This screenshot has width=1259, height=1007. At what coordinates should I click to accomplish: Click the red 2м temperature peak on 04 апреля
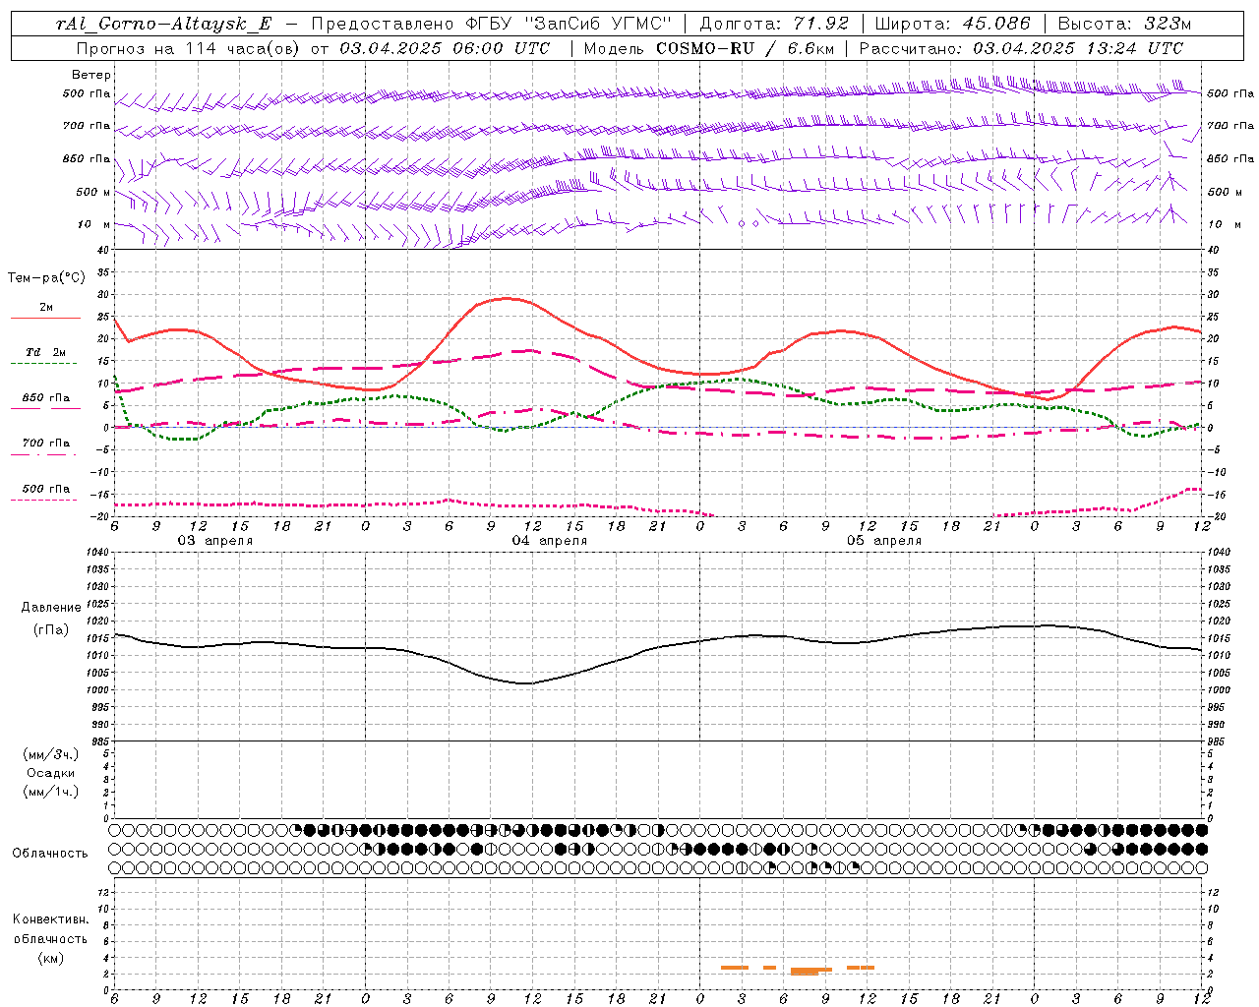[x=507, y=298]
